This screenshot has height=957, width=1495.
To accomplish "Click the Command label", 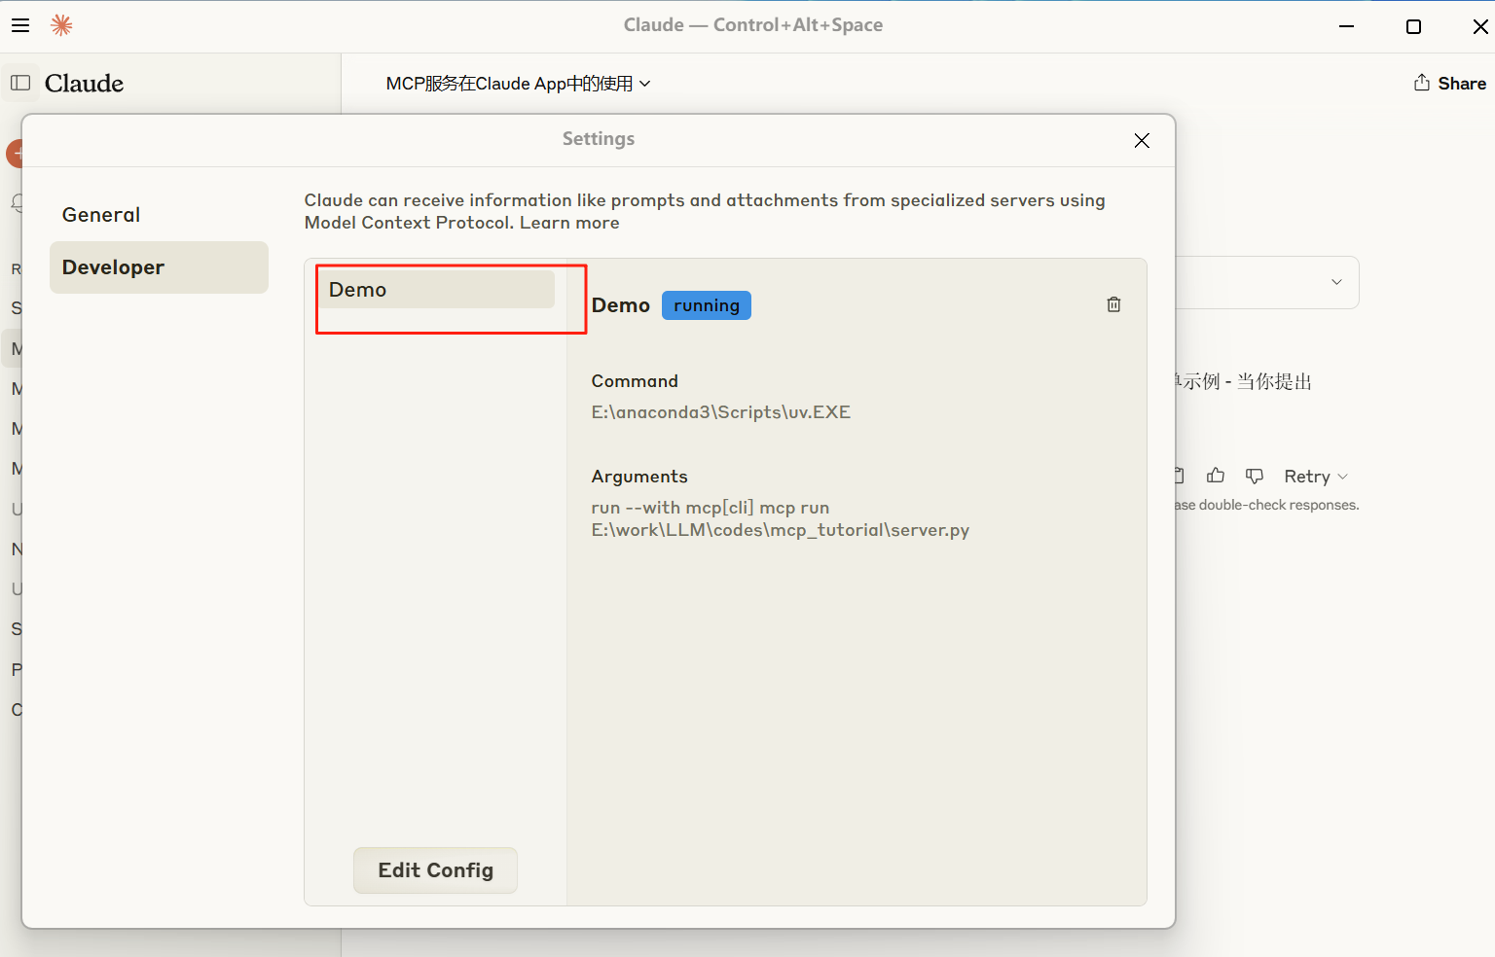I will click(635, 381).
